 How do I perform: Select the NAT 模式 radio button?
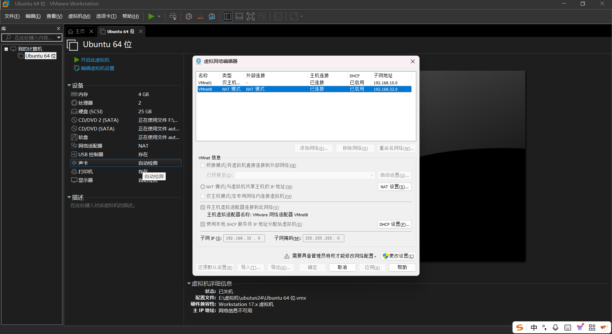pyautogui.click(x=202, y=187)
